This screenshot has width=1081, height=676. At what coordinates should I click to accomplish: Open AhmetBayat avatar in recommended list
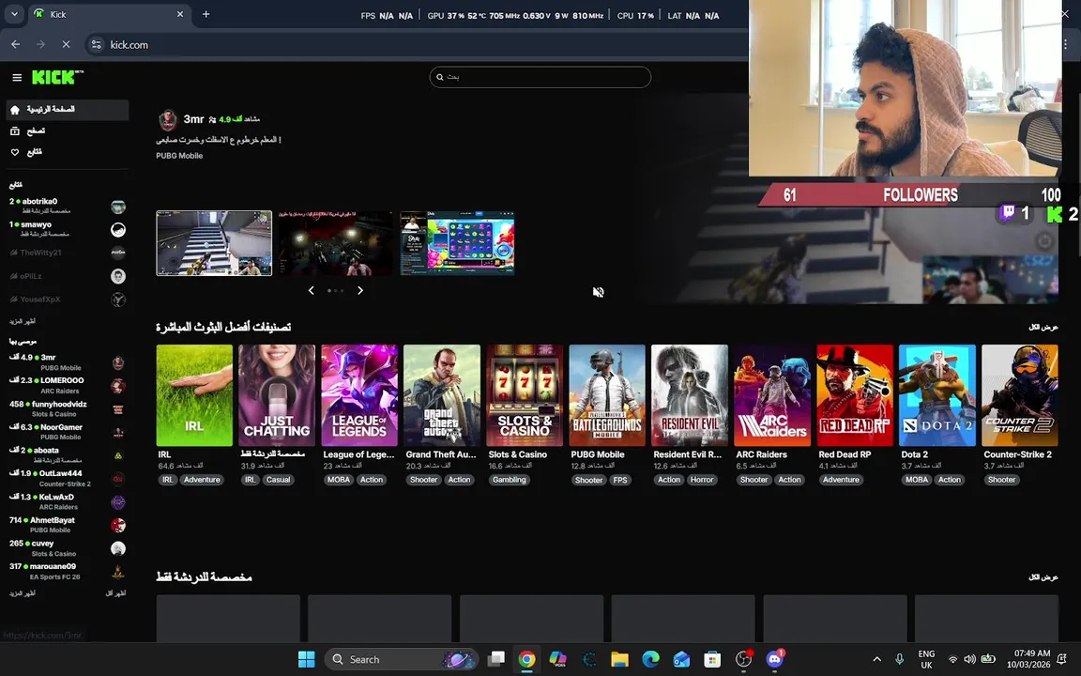click(118, 526)
